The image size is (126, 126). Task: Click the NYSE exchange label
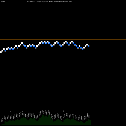click(3, 2)
